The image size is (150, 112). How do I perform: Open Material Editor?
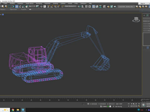[104, 7]
